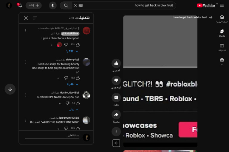Open the @ScriptRBbox channel tag

coord(70,34)
